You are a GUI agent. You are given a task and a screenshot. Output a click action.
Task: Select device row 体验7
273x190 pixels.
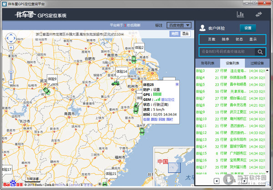(230, 99)
